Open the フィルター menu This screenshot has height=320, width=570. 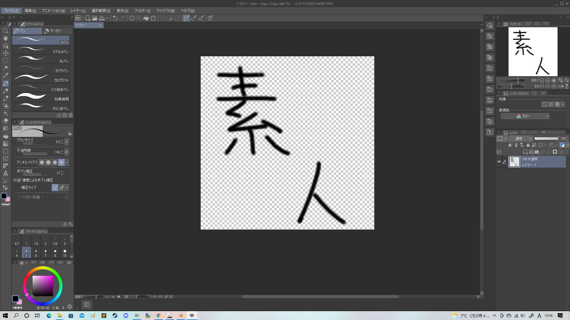(x=142, y=11)
